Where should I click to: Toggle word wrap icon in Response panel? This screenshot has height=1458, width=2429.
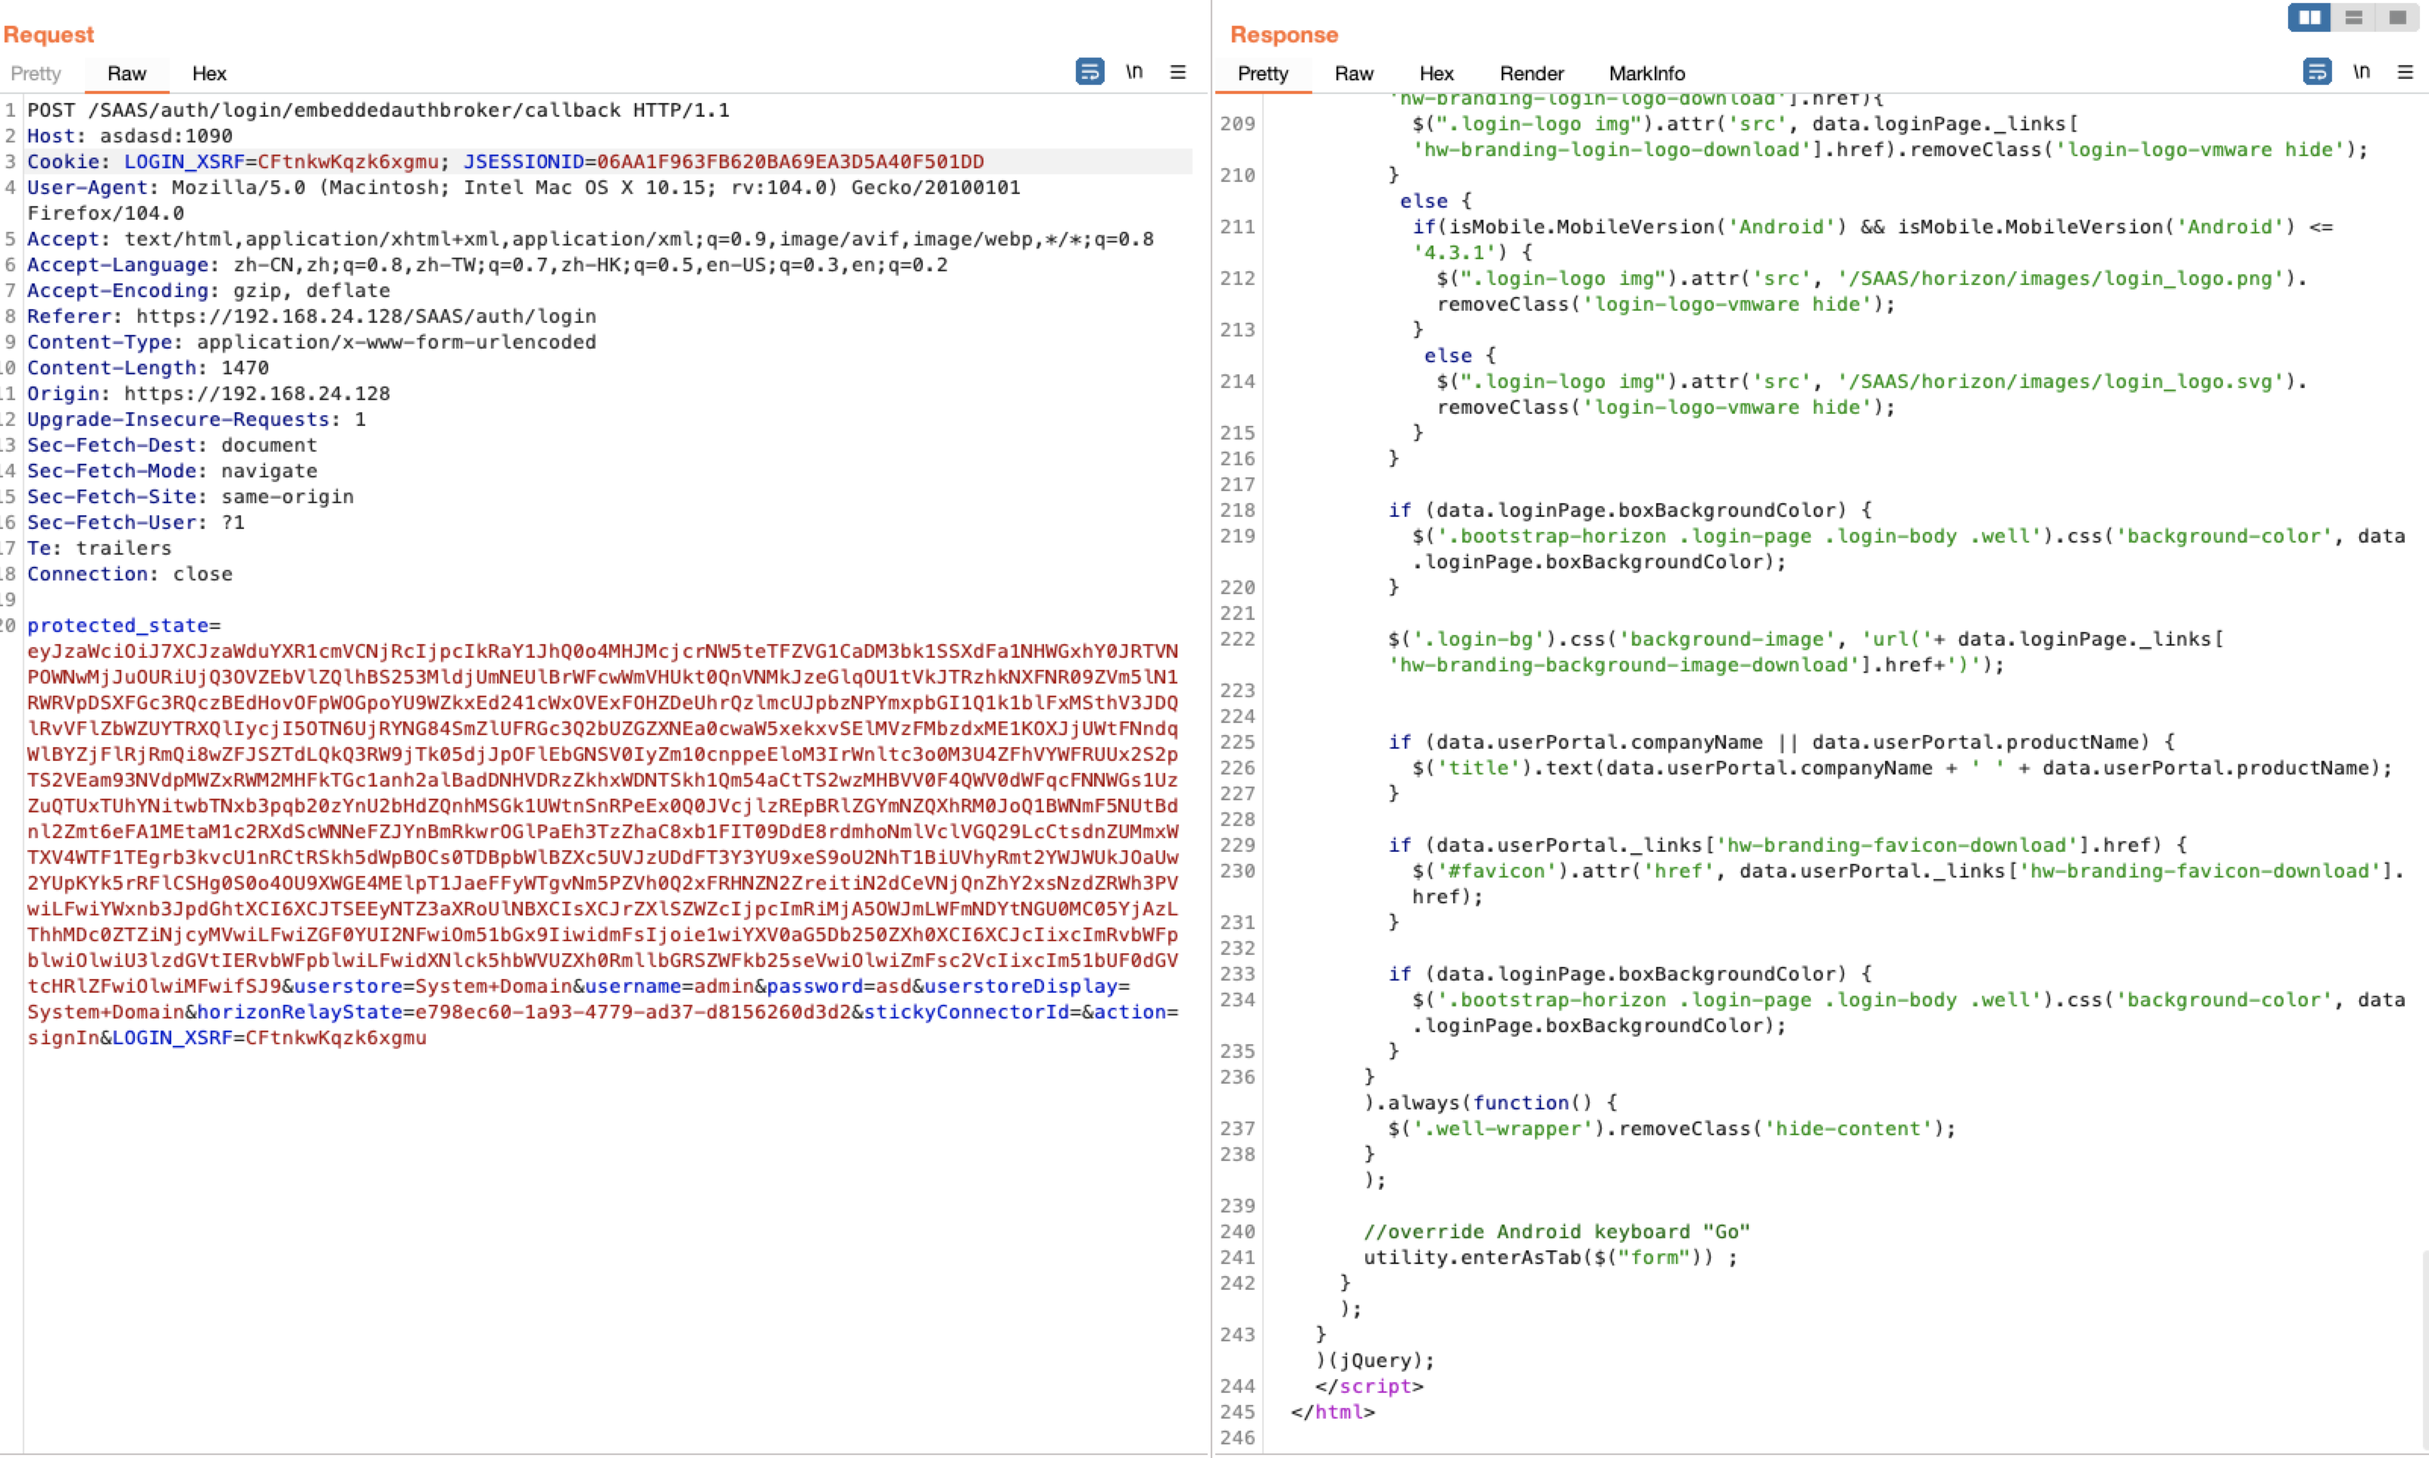[x=2316, y=72]
